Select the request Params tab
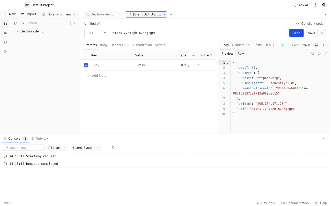This screenshot has width=331, height=206. pyautogui.click(x=91, y=45)
